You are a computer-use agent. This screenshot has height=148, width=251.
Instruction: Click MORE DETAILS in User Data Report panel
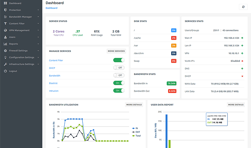pyautogui.click(x=236, y=105)
